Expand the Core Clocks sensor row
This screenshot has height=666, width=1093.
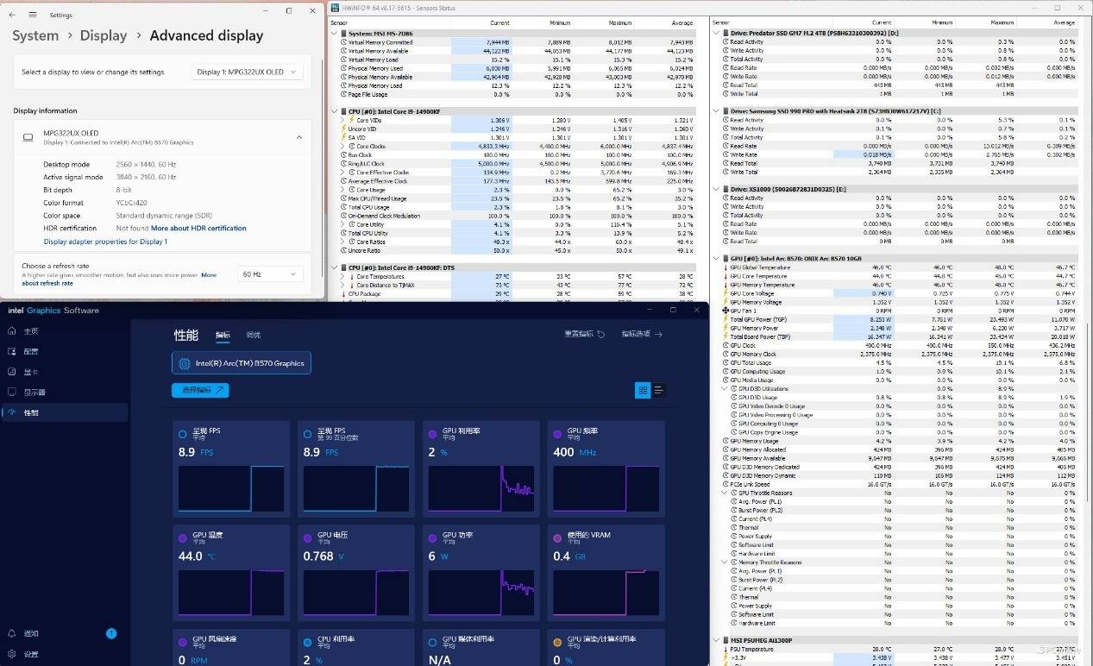pos(342,147)
